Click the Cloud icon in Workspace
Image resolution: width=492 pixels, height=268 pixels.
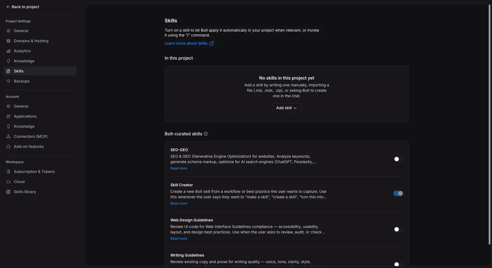pyautogui.click(x=8, y=182)
